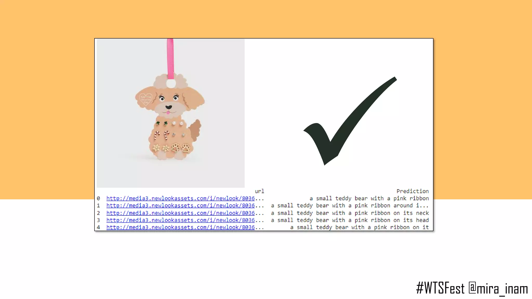The image size is (532, 299).
Task: Click the heart badge on dog's ear
Action: pyautogui.click(x=145, y=99)
